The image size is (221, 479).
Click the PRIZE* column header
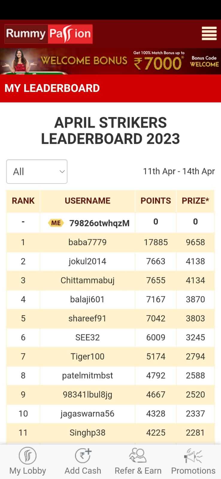tap(195, 201)
